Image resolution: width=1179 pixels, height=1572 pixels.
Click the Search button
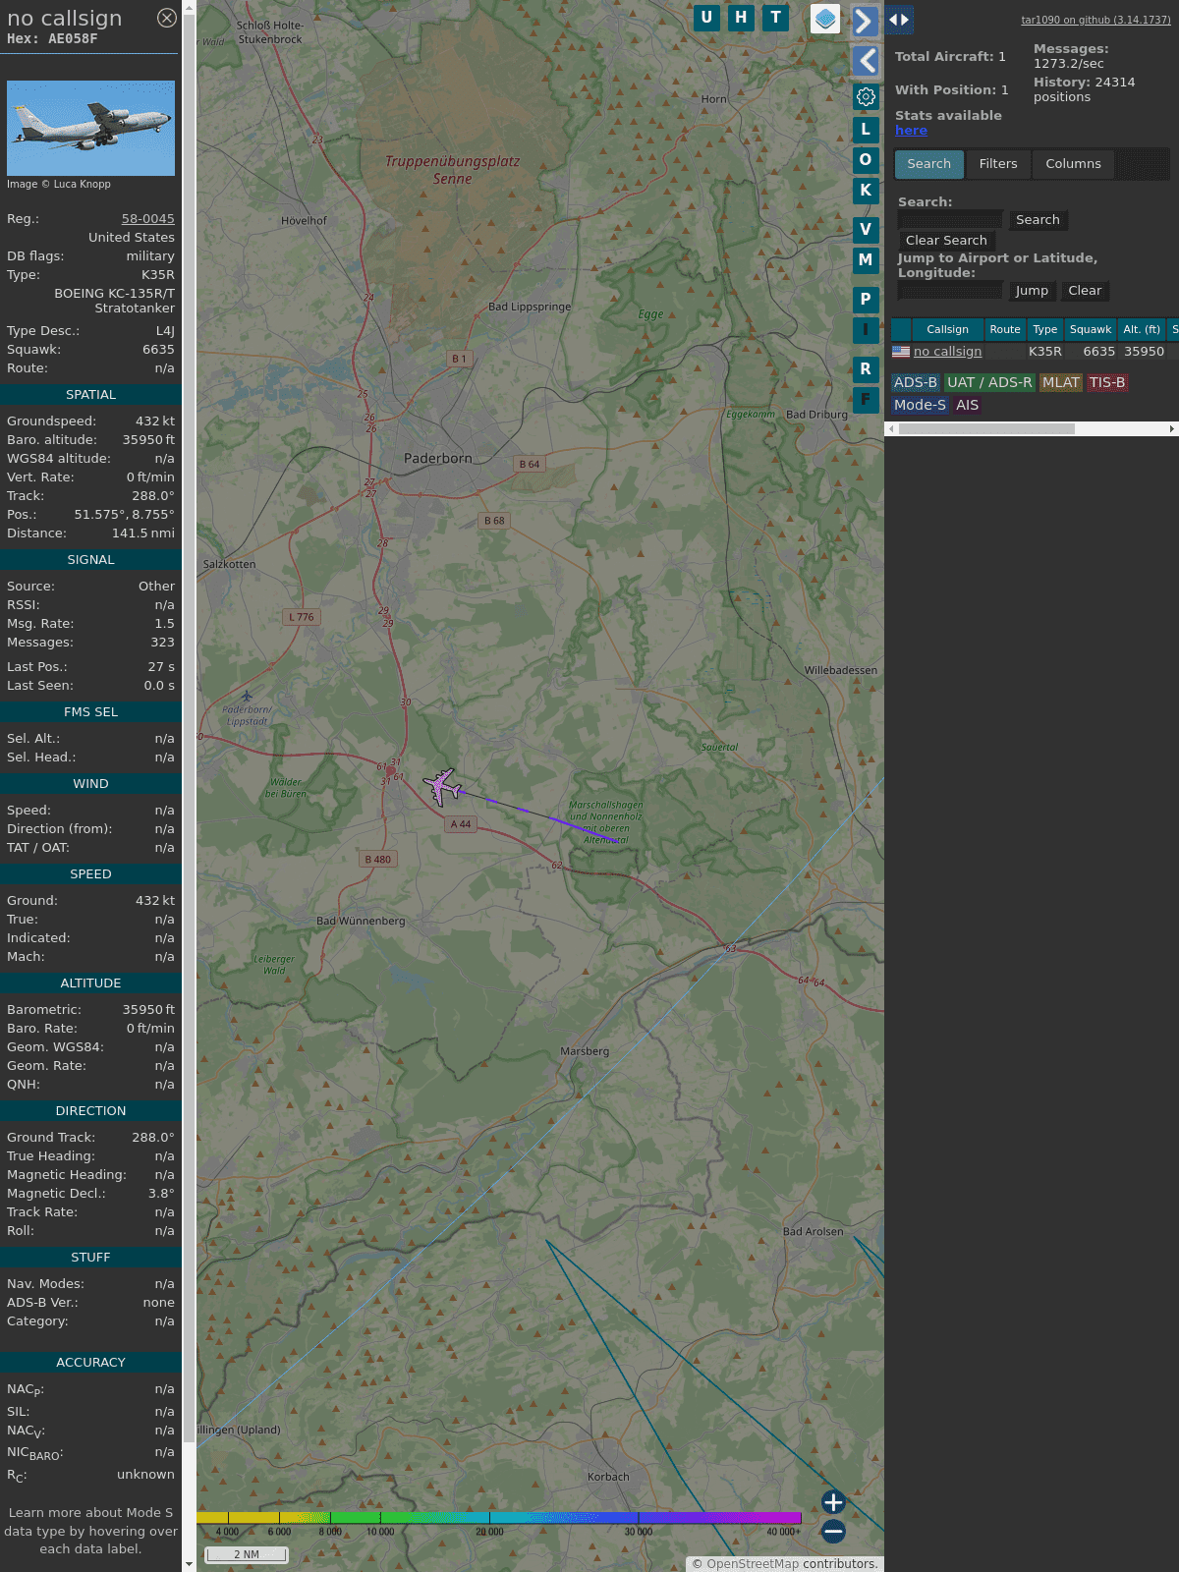click(1038, 220)
